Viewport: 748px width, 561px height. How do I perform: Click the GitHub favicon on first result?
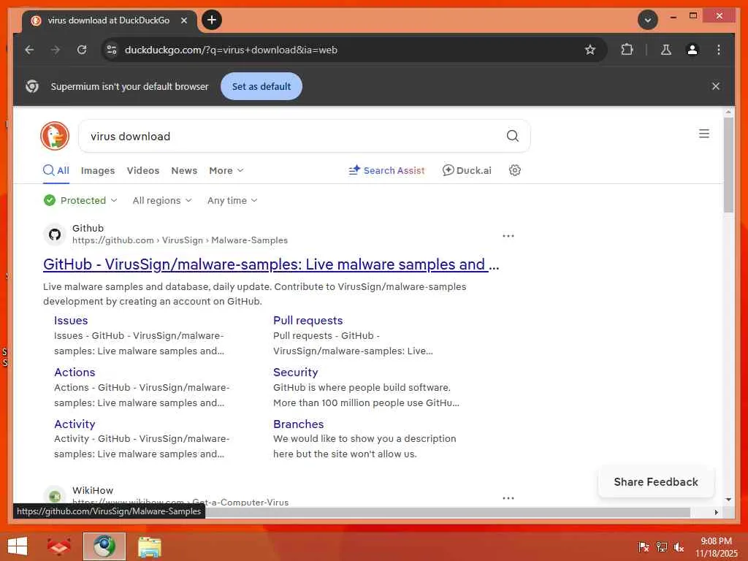(x=55, y=234)
